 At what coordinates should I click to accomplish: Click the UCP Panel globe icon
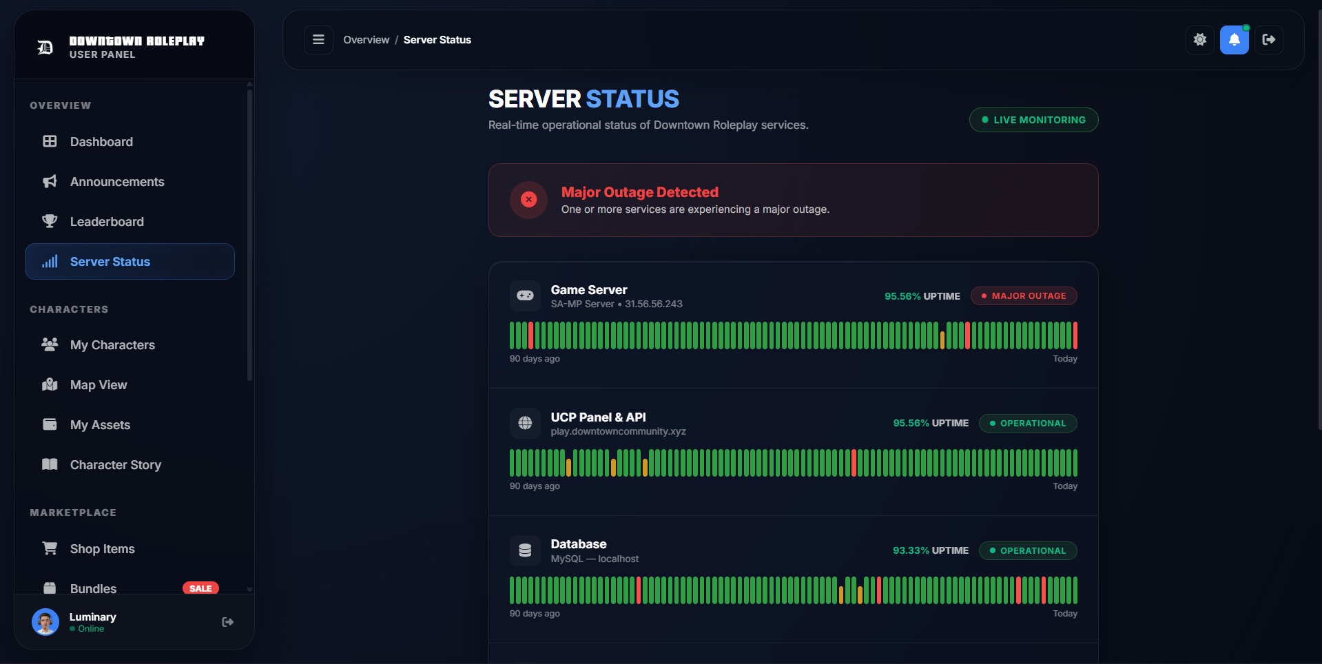526,423
